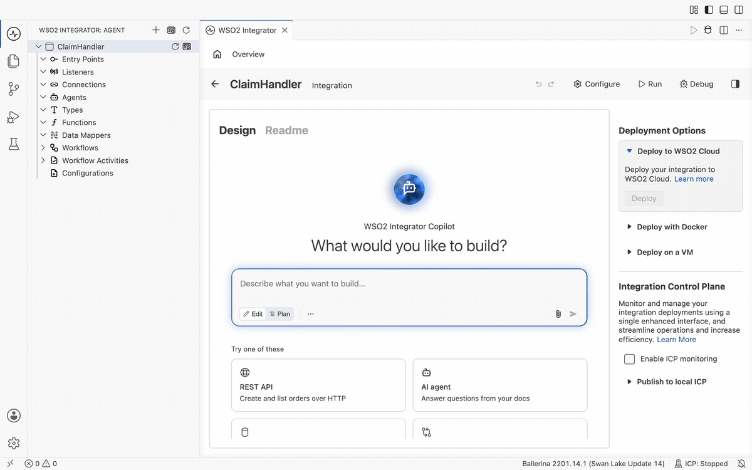Viewport: 752px width, 470px height.
Task: Click the Redo arrow icon
Action: click(x=551, y=84)
